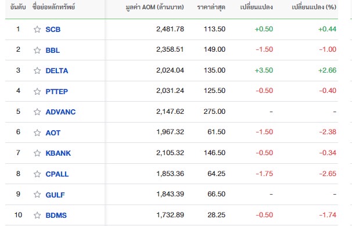Mark GULF as favorite with star
Viewport: 352px width, 226px height.
(x=37, y=195)
